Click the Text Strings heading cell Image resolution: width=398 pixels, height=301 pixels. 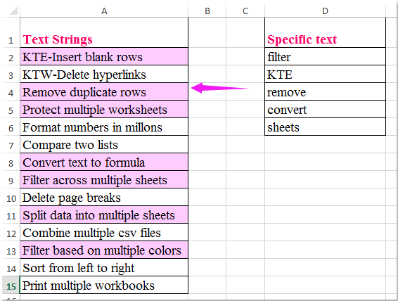coord(104,32)
